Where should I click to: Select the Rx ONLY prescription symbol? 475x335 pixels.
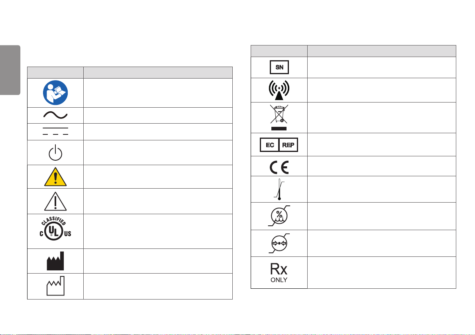(279, 272)
